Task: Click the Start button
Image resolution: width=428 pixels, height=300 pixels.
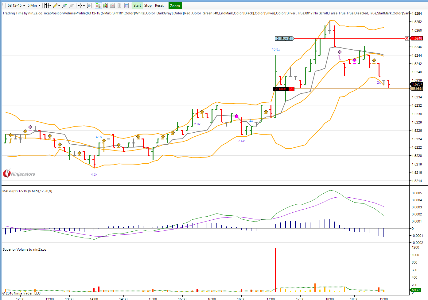Action: coord(137,6)
